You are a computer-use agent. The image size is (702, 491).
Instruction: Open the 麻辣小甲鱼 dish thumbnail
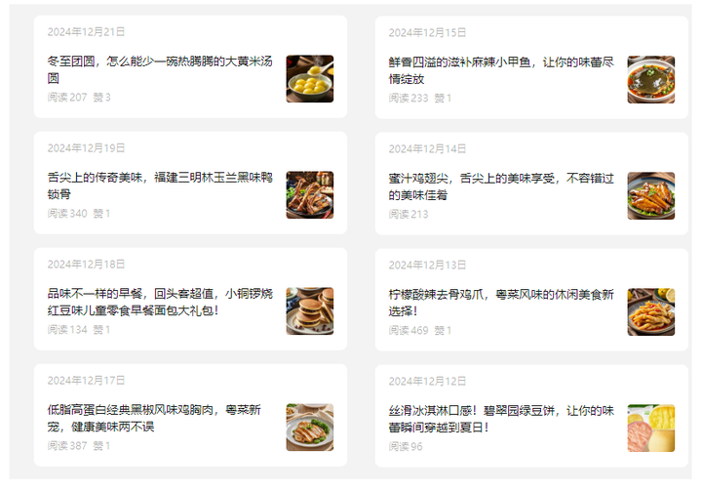coord(651,79)
